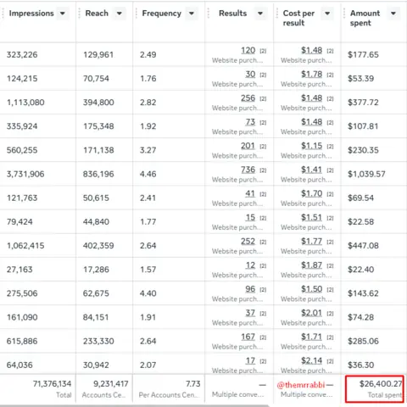Open the Results column dropdown arrow
This screenshot has height=407, width=407.
pyautogui.click(x=260, y=14)
